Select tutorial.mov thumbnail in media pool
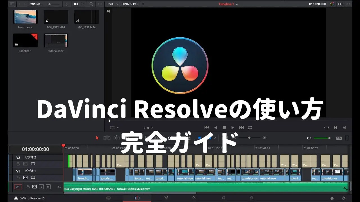The height and width of the screenshot is (202, 360). [56, 40]
